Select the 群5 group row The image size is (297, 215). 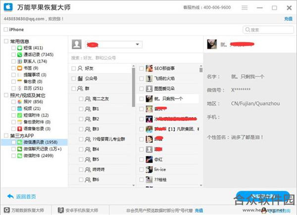pyautogui.click(x=100, y=160)
